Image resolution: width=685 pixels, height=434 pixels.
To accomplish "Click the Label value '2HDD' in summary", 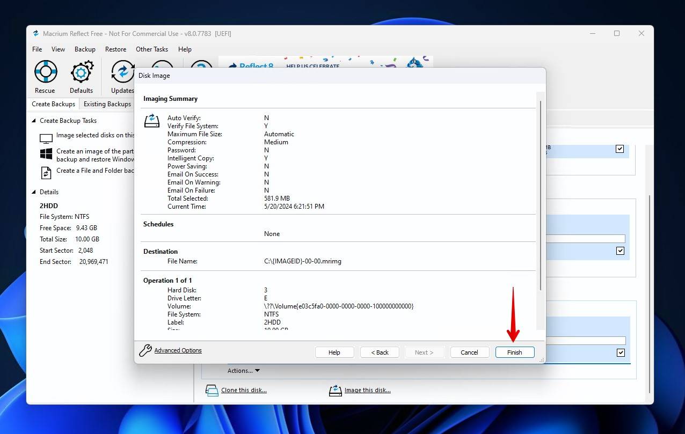I will (x=272, y=322).
